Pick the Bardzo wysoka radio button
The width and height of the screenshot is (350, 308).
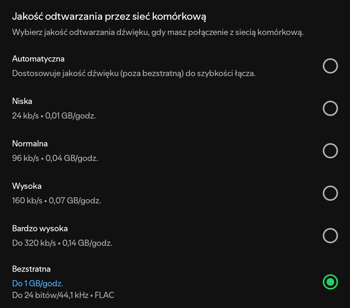330,236
